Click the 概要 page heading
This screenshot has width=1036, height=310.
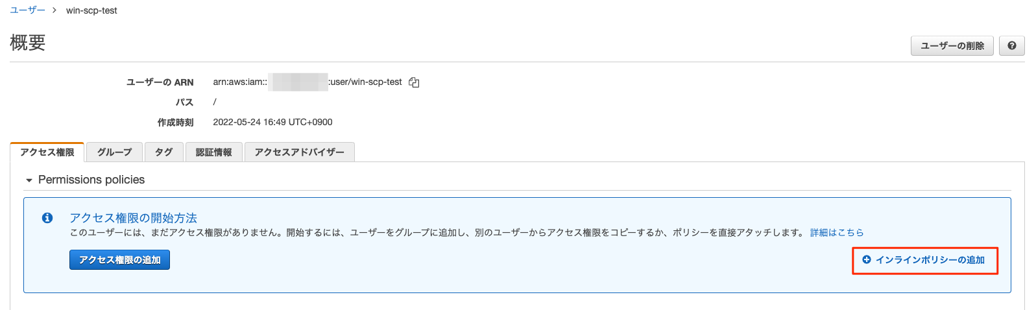pyautogui.click(x=28, y=43)
